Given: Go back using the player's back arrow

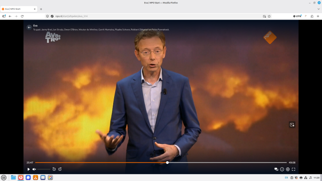Looking at the screenshot, I should pyautogui.click(x=29, y=27).
